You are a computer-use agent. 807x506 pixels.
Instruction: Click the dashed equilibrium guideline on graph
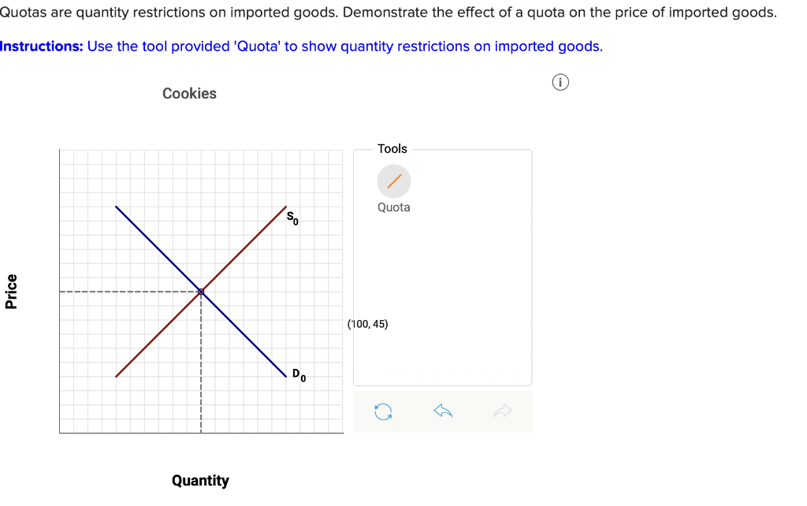coord(118,292)
